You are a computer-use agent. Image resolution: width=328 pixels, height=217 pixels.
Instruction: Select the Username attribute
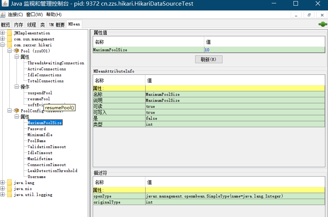(x=37, y=177)
